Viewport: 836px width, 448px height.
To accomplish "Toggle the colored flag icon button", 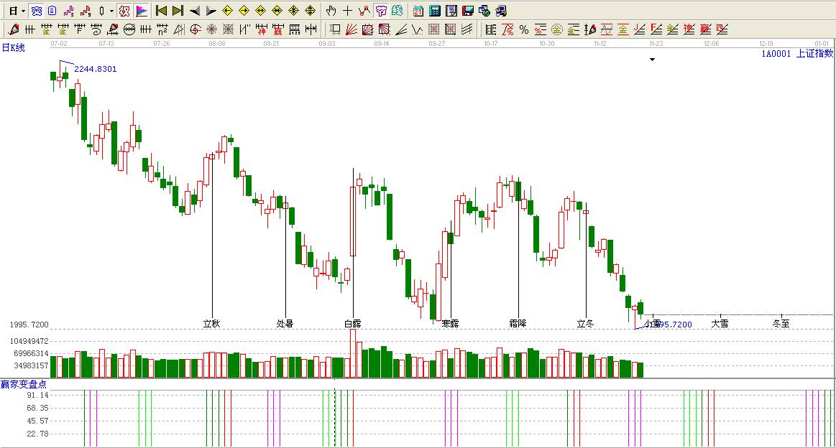I will [142, 11].
